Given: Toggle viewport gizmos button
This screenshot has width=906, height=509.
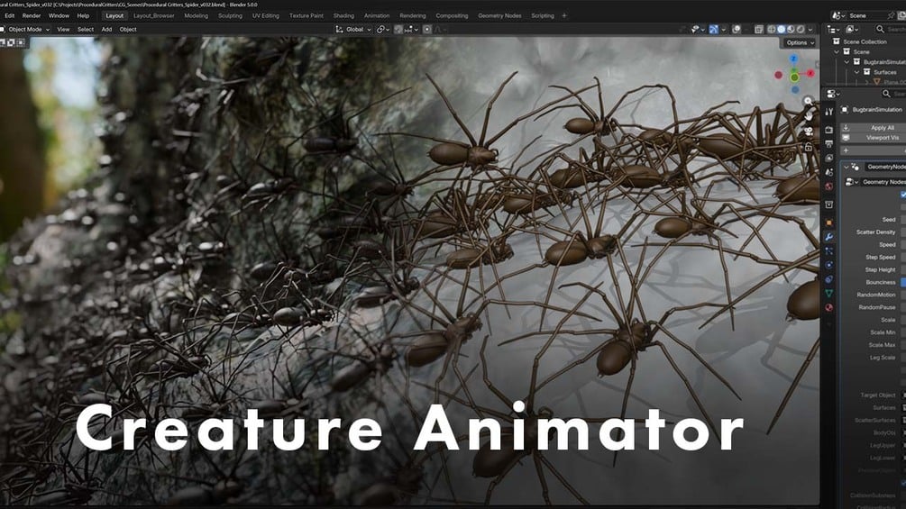Looking at the screenshot, I should pyautogui.click(x=714, y=29).
